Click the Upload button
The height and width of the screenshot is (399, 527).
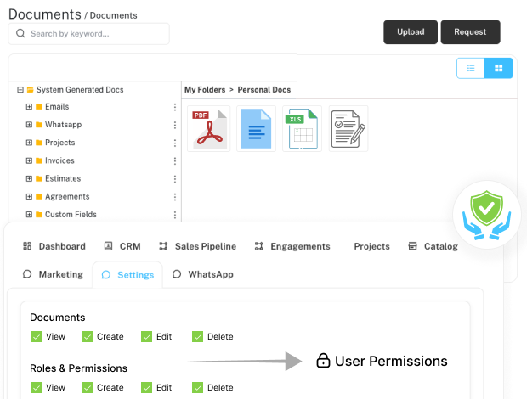(411, 32)
